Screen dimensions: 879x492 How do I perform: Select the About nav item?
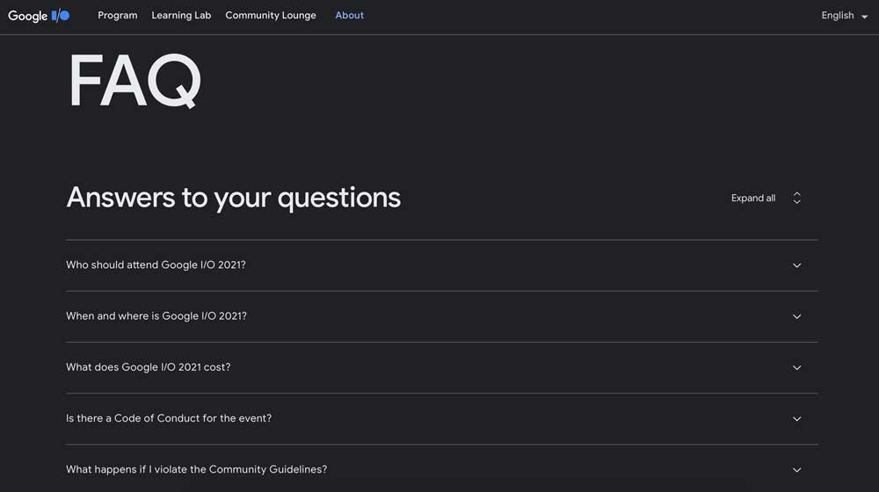(x=349, y=15)
